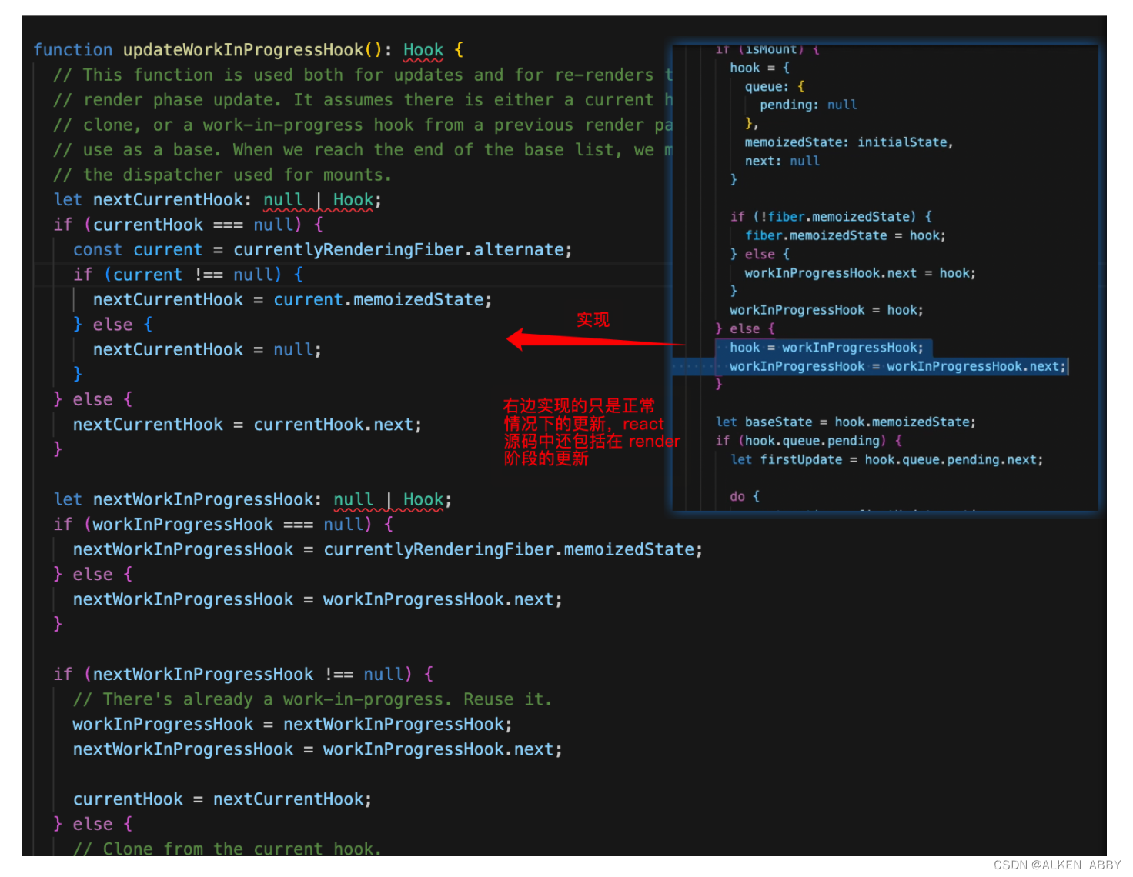The height and width of the screenshot is (877, 1133).
Task: Click 'let baseState = hook.memoizedState;' in the right panel
Action: click(846, 422)
